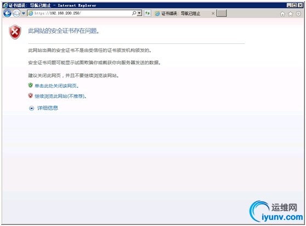Open Favorites with the star icon
This screenshot has height=226, width=306.
point(291,14)
